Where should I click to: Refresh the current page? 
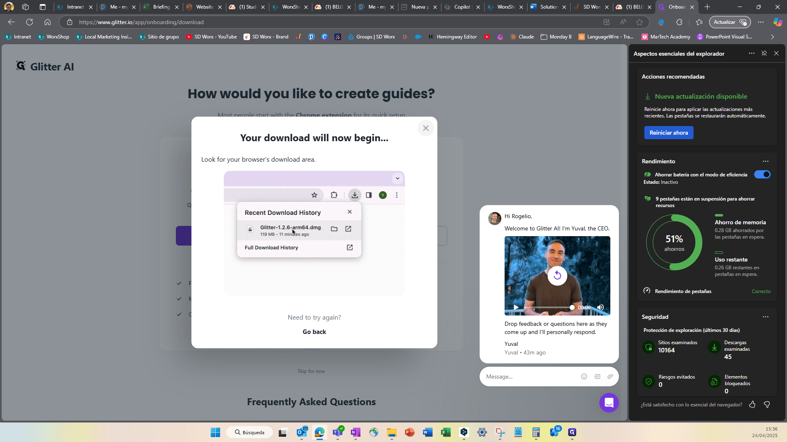pos(30,22)
